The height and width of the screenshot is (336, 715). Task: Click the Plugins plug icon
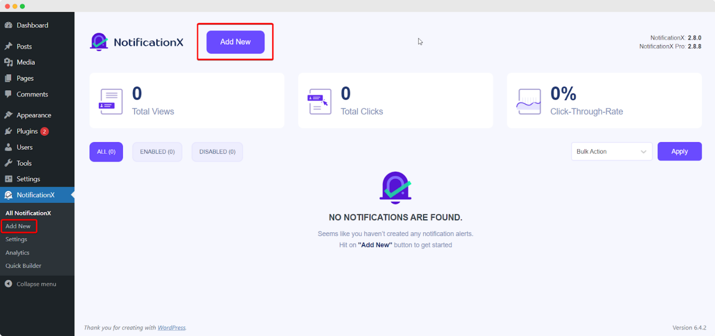coord(8,131)
